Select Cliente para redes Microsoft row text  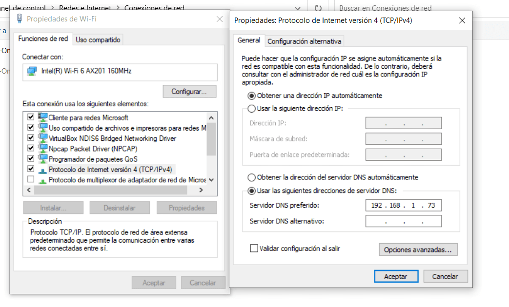click(x=88, y=117)
